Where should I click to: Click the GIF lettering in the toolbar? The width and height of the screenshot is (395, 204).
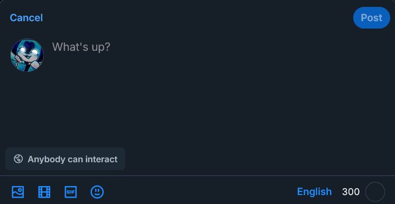[x=70, y=192]
